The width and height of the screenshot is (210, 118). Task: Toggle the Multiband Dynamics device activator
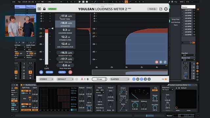21,85
